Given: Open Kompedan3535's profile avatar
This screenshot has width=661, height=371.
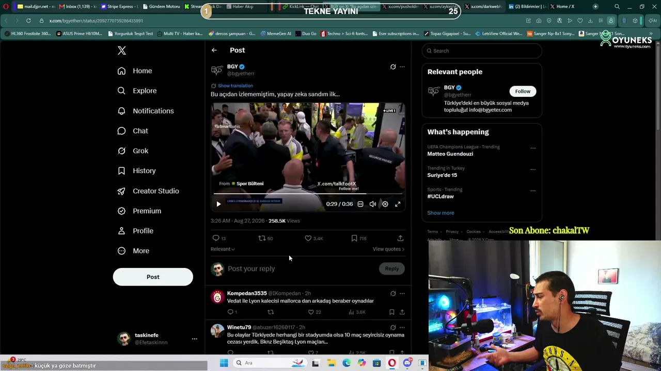Looking at the screenshot, I should (x=217, y=297).
